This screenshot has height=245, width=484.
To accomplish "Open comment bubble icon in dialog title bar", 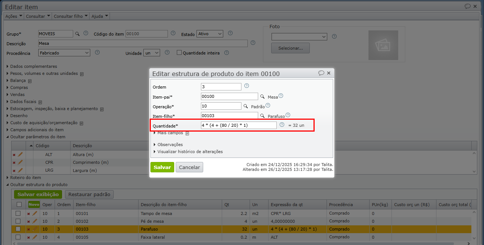I will (321, 73).
